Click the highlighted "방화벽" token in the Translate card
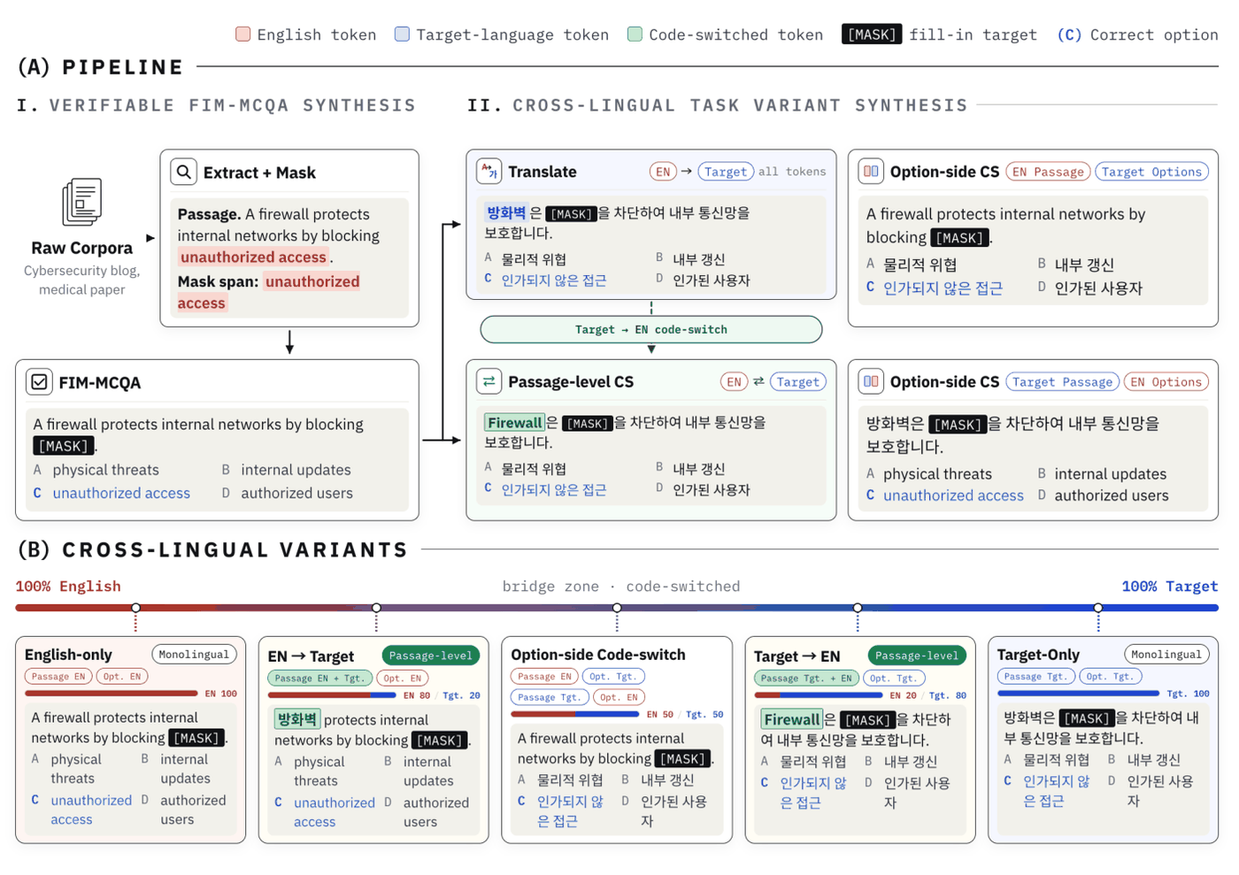The width and height of the screenshot is (1239, 875). (506, 212)
